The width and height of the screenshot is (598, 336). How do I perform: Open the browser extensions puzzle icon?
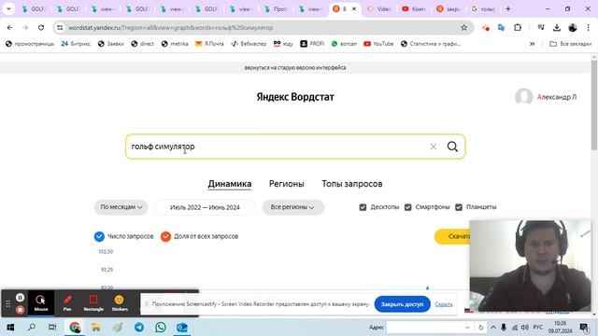click(518, 27)
